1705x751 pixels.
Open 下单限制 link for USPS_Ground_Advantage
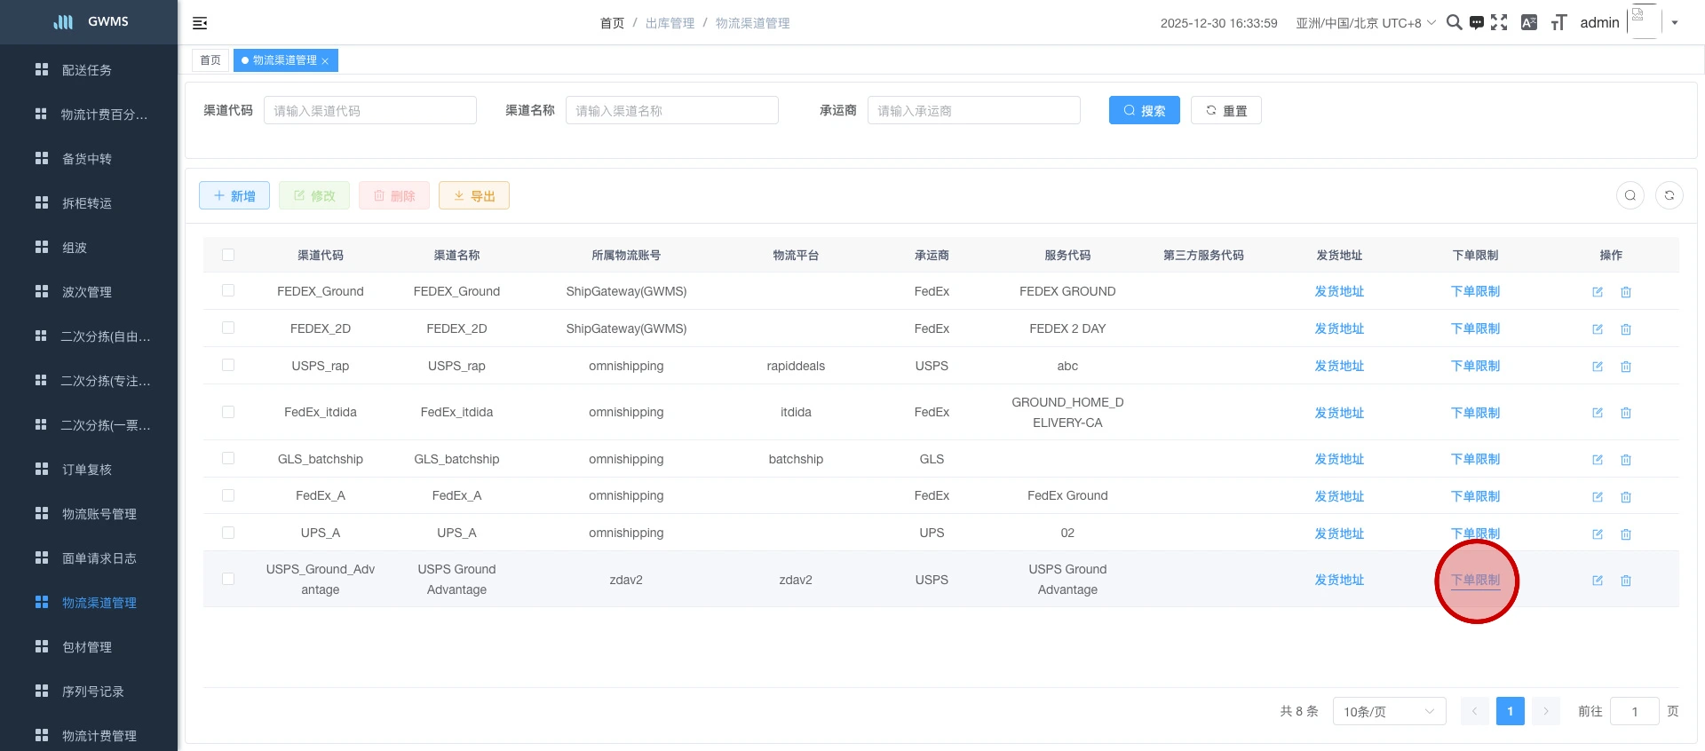(x=1475, y=580)
